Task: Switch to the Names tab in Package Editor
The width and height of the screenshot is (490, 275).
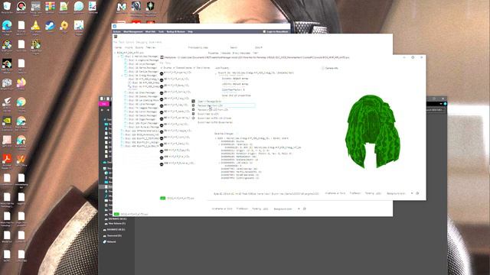Action: point(118,47)
